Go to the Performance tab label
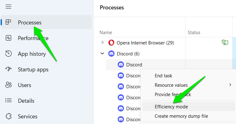Screen dimensions: 236x124 (33, 38)
